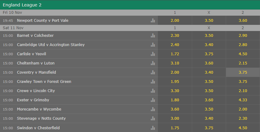Viewport: 260px width, 132px height.
Task: Open stats icon for Newport County v Port Vale
Action: (x=153, y=21)
